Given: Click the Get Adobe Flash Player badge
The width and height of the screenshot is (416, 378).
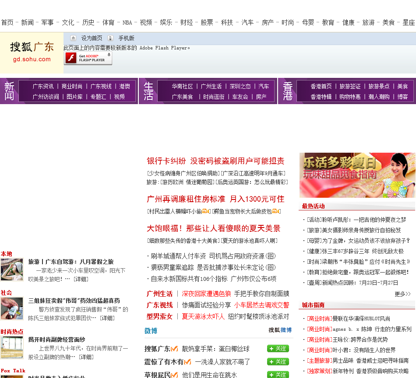Looking at the screenshot, I should coord(88,58).
